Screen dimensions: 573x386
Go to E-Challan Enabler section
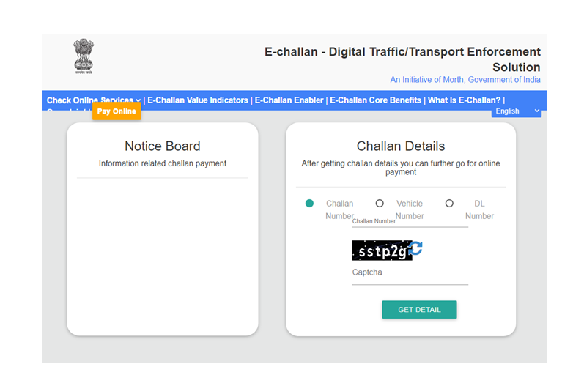click(289, 100)
